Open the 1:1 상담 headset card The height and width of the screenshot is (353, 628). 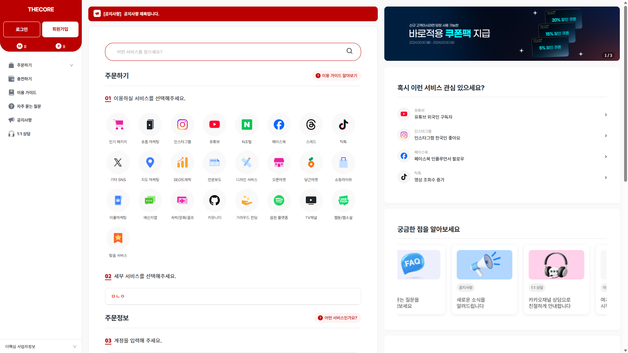tap(556, 280)
